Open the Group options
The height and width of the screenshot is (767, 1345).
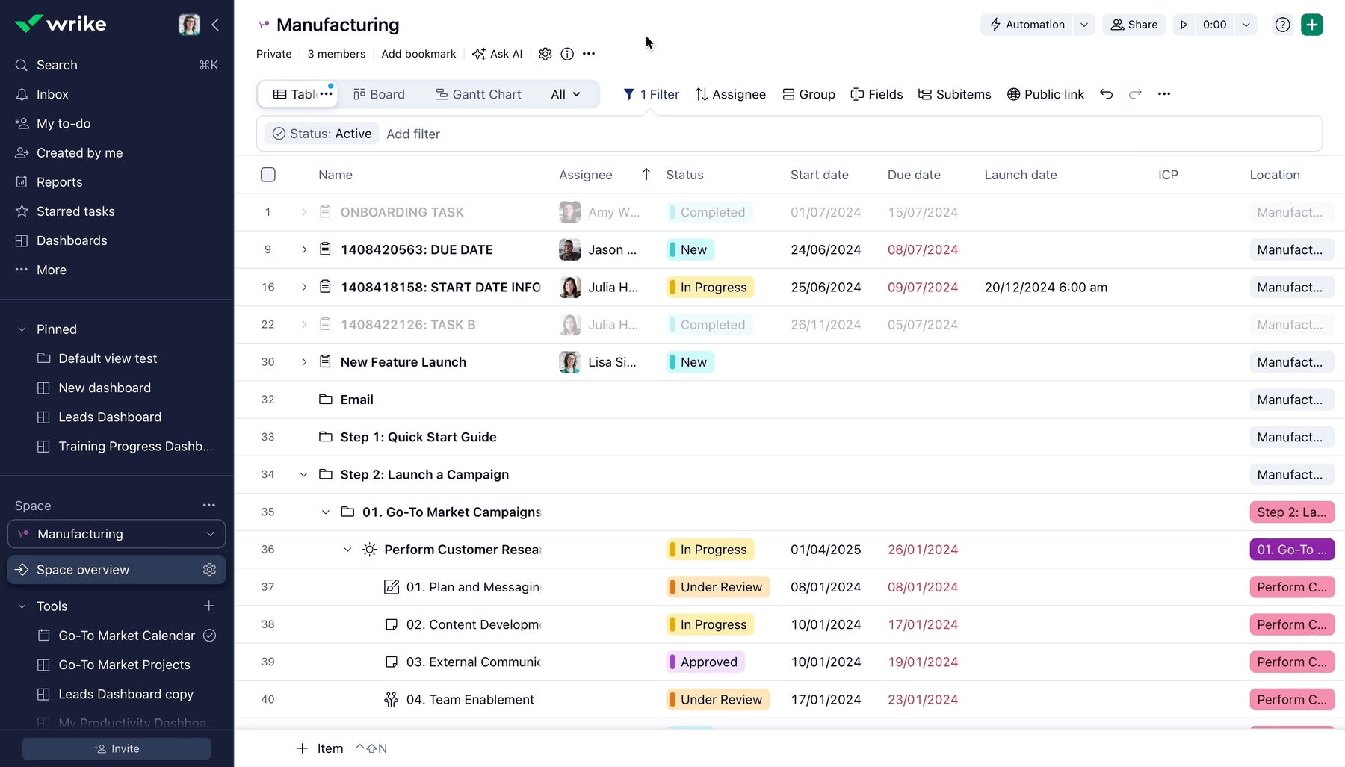pos(808,94)
